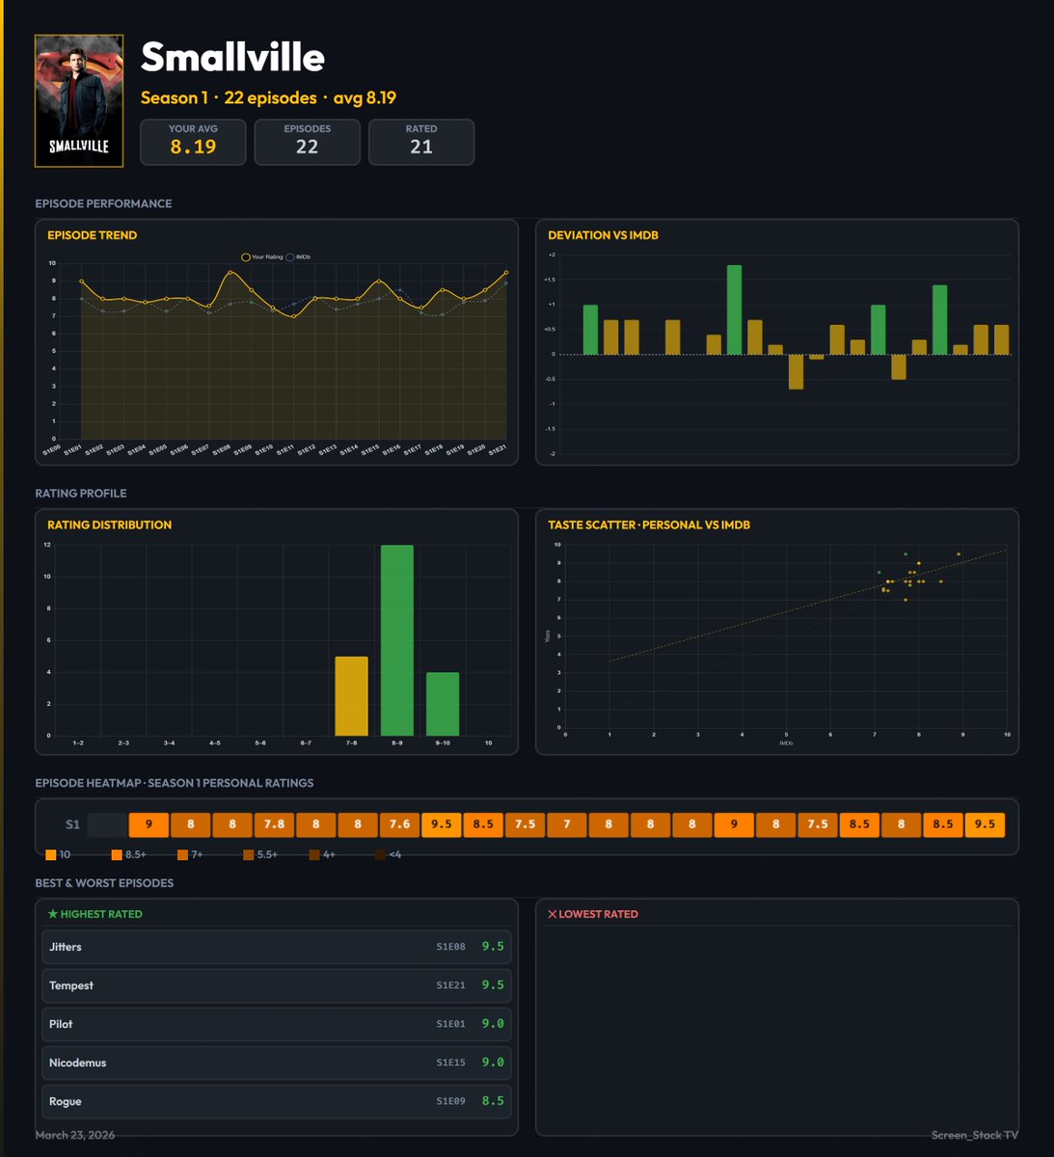Click the Screen_Stack TV credit
This screenshot has height=1157, width=1054.
(x=975, y=1135)
